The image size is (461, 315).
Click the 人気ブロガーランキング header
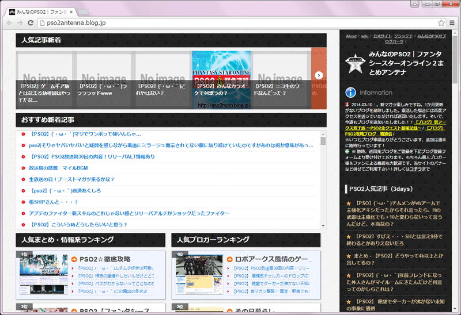point(246,240)
